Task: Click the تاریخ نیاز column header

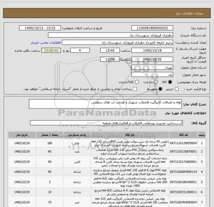Action: [x=22, y=135]
